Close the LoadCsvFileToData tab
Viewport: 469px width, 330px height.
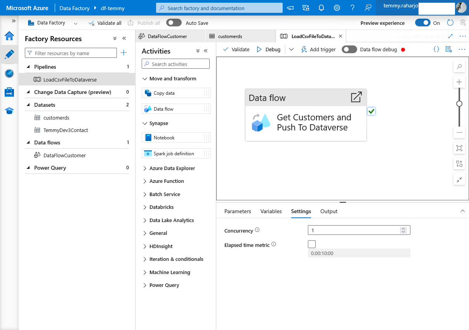pyautogui.click(x=340, y=36)
